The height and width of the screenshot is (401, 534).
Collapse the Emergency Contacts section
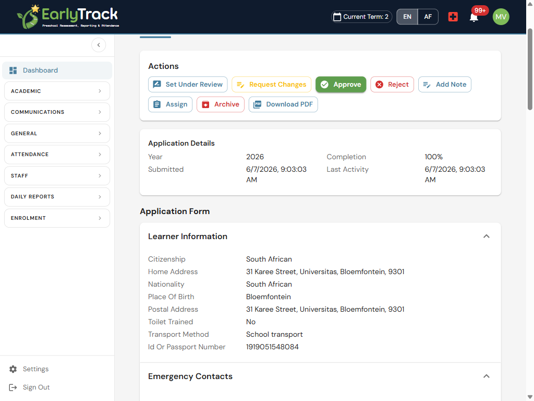[x=487, y=376]
